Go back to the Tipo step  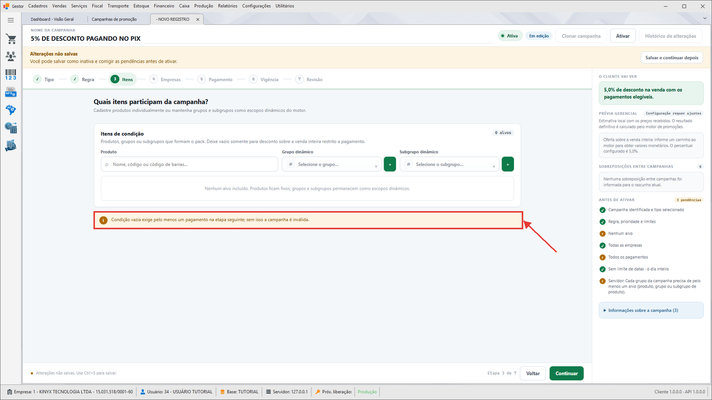44,80
